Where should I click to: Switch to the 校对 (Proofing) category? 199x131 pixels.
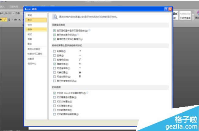tap(36, 25)
